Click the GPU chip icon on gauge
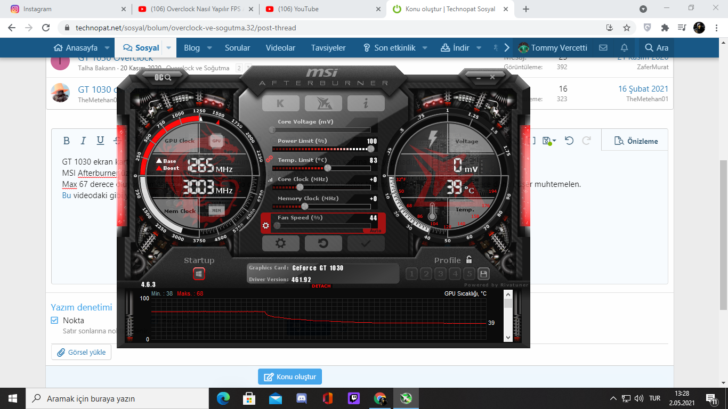728x409 pixels. pyautogui.click(x=216, y=141)
